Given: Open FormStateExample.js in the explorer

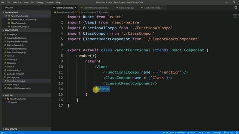Looking at the screenshot, I should pos(17,49).
